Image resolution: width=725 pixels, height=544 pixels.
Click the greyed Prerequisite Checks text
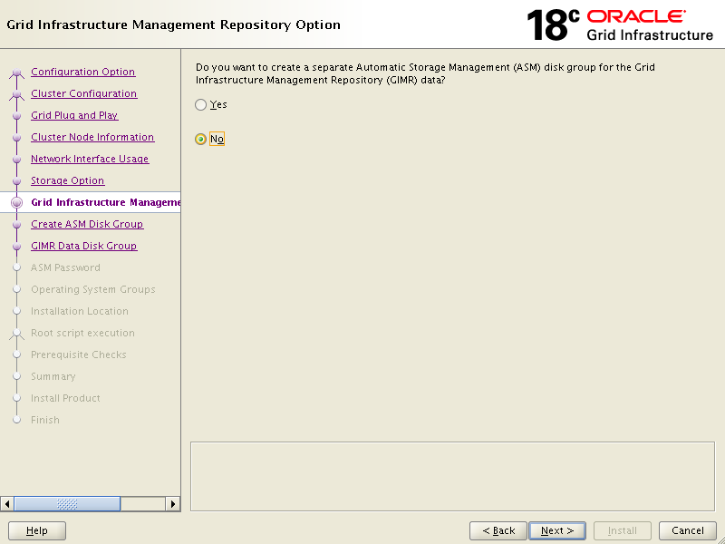[x=79, y=355]
